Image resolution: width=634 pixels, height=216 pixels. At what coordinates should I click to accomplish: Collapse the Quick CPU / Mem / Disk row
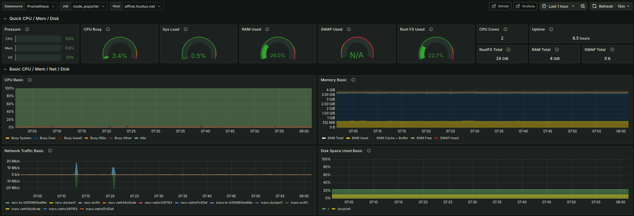click(31, 19)
